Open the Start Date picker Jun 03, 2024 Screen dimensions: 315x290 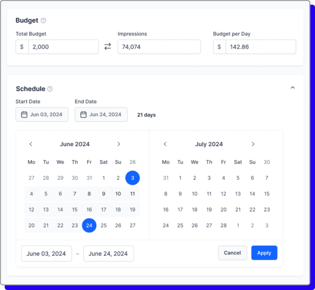click(x=42, y=114)
